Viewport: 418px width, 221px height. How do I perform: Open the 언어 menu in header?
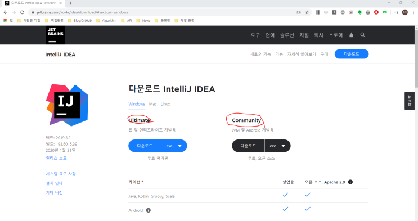pos(270,35)
